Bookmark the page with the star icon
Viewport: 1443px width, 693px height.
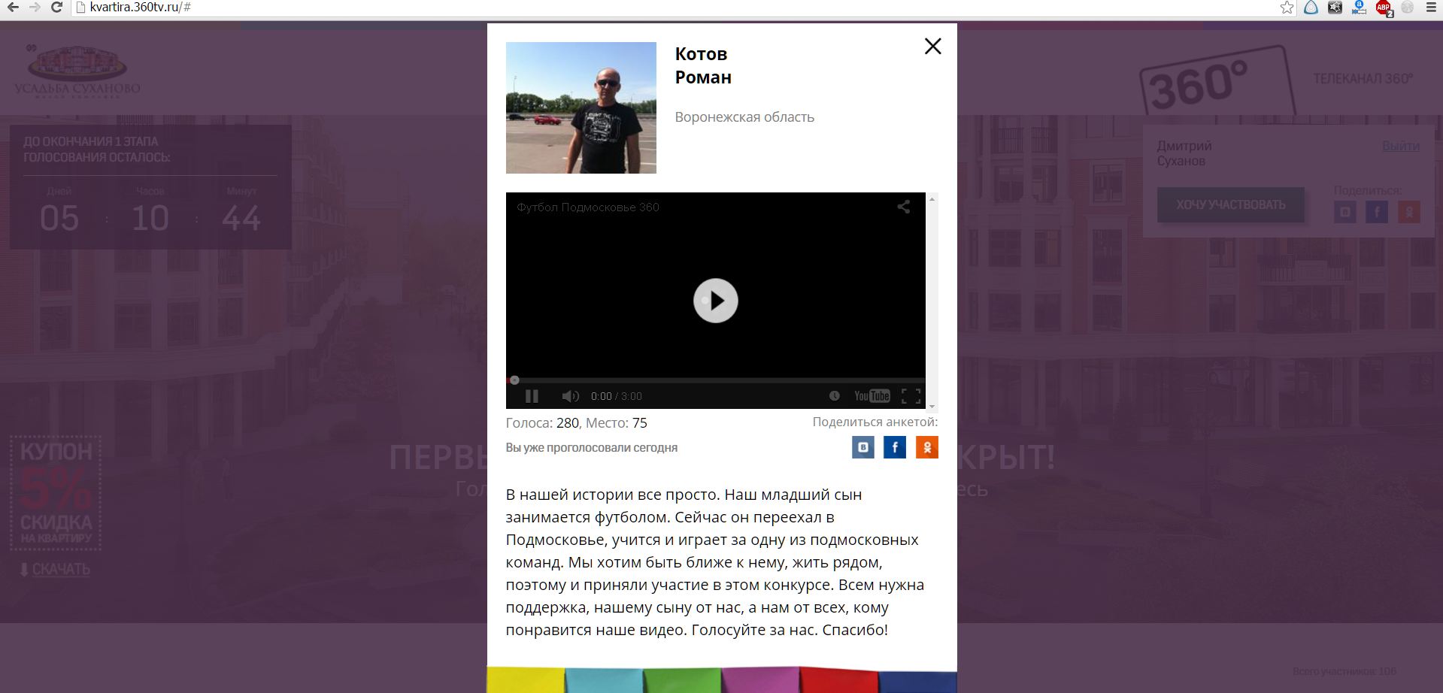1287,8
